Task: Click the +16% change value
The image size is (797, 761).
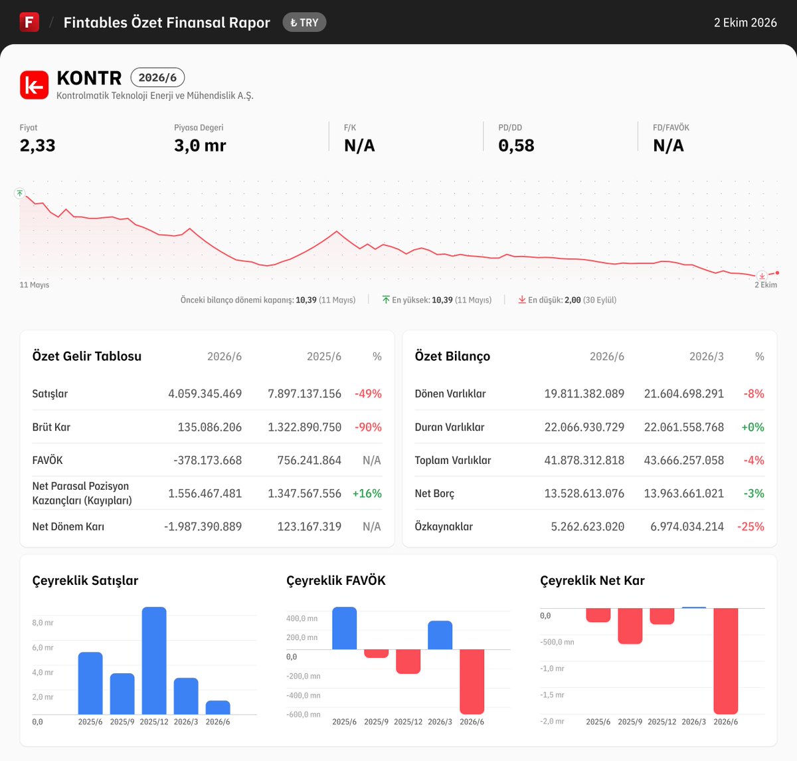Action: click(x=367, y=493)
